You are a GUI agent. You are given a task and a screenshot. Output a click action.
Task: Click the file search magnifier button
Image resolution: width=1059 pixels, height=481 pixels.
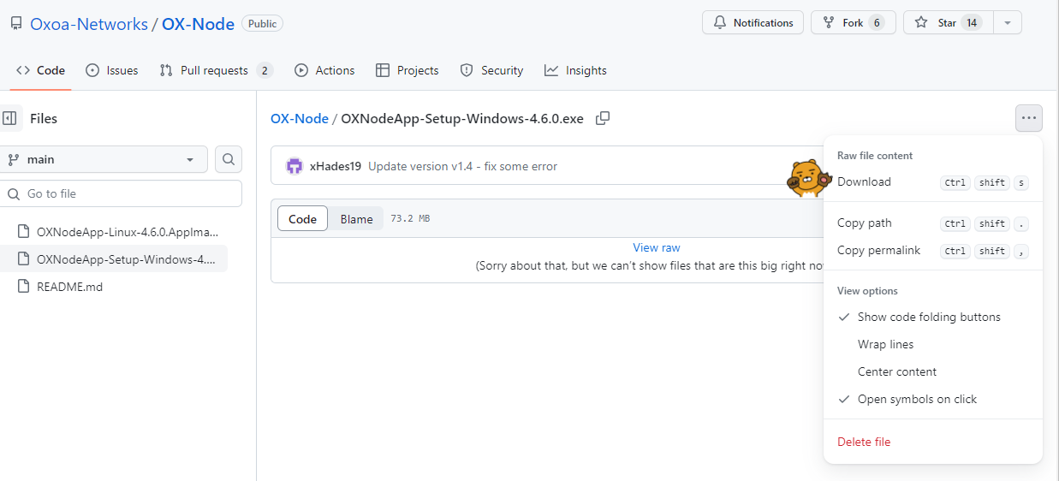(229, 159)
